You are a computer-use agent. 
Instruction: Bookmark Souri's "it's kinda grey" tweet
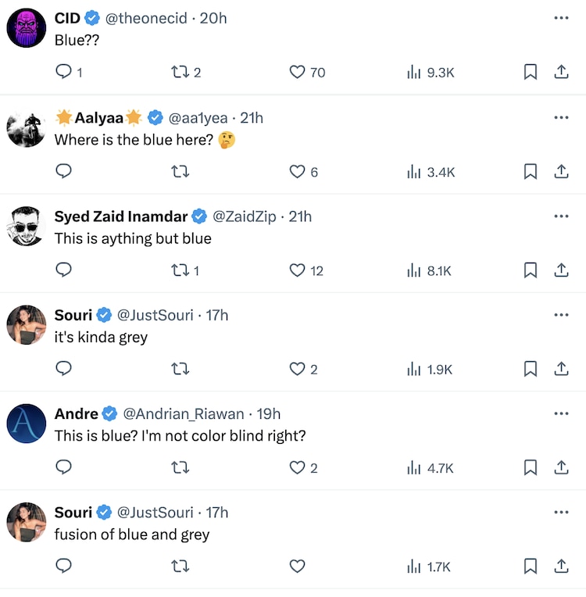point(530,370)
